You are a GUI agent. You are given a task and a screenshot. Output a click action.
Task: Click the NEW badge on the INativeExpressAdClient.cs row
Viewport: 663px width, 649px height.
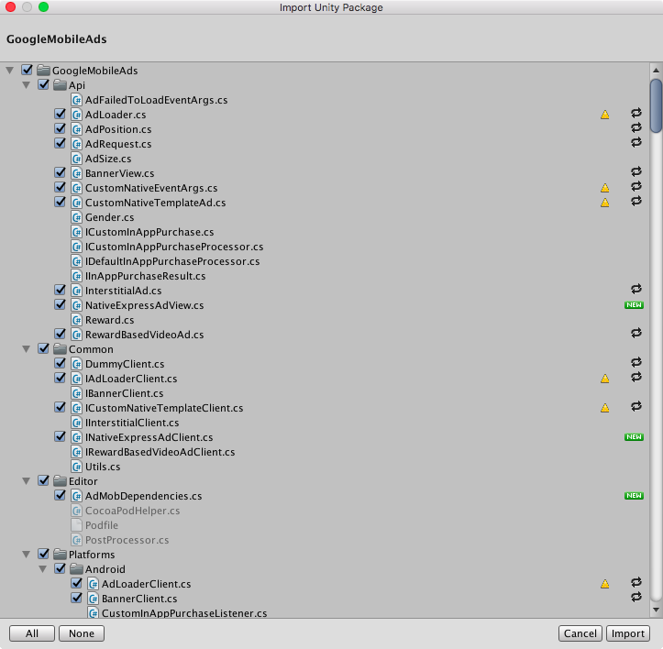(634, 436)
